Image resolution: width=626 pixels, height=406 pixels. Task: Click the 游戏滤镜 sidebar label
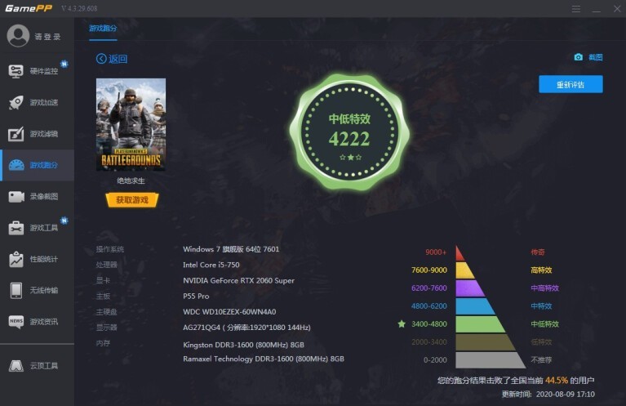44,134
